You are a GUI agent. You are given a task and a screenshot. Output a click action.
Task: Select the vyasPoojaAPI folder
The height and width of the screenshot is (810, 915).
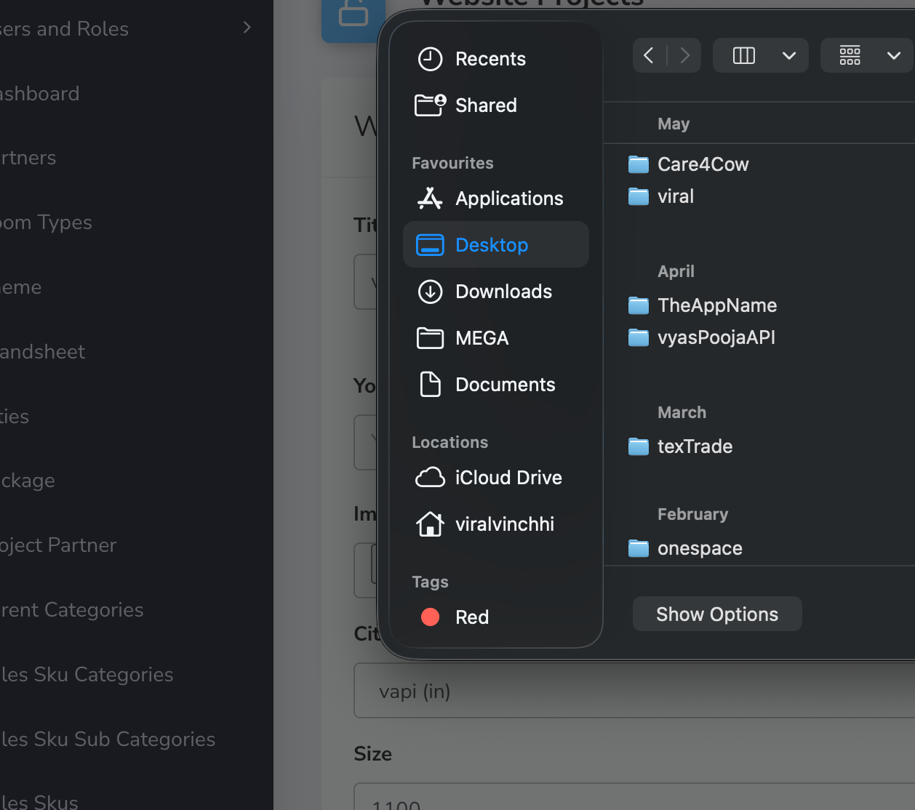[x=716, y=337]
